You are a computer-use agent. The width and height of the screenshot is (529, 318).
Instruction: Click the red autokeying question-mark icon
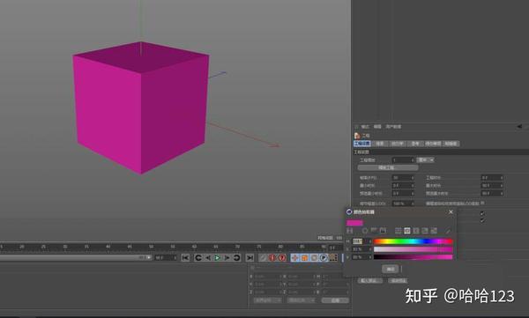coord(282,257)
